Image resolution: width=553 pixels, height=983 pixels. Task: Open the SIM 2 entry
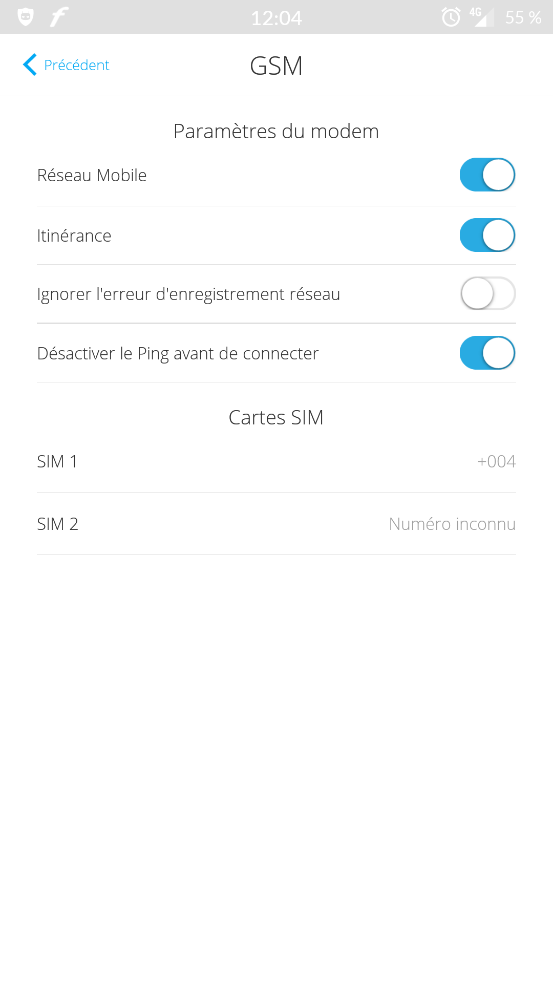coord(58,524)
